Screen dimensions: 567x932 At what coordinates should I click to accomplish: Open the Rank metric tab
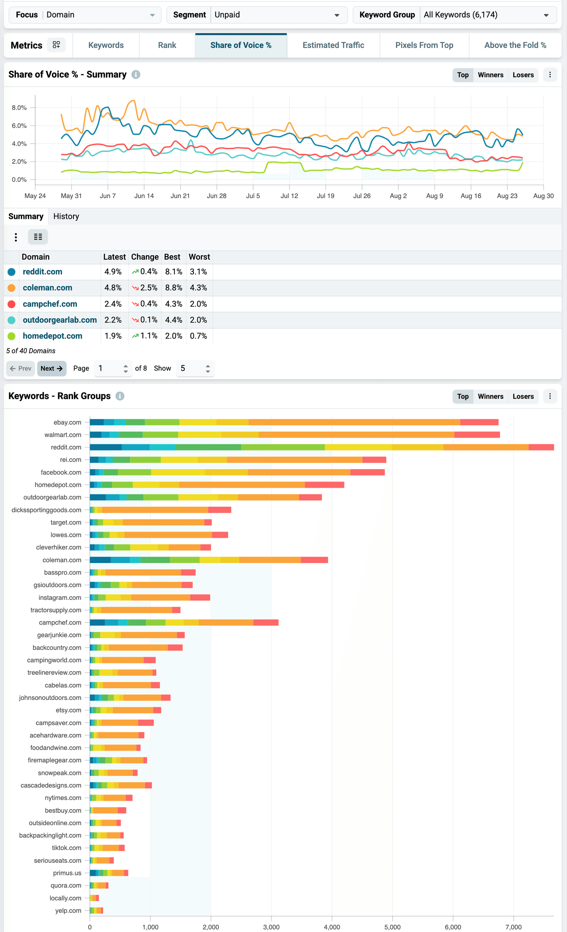click(x=167, y=45)
